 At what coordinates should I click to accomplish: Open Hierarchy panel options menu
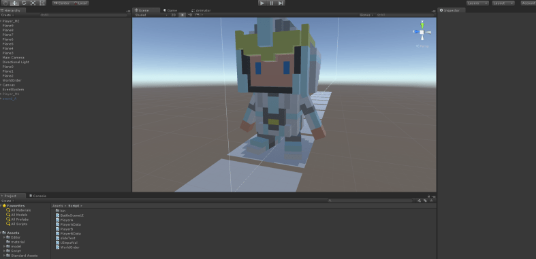(x=128, y=11)
